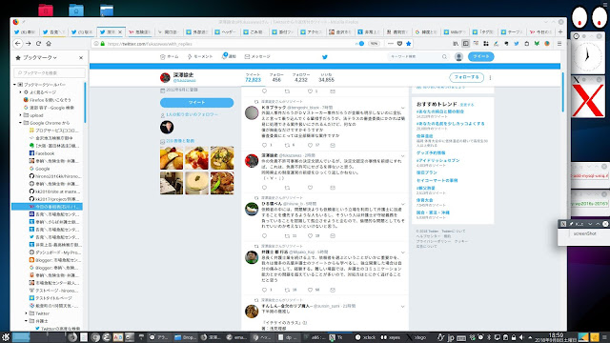Click the blue bookmark star in address bar
Image resolution: width=610 pixels, height=343 pixels.
click(x=409, y=44)
